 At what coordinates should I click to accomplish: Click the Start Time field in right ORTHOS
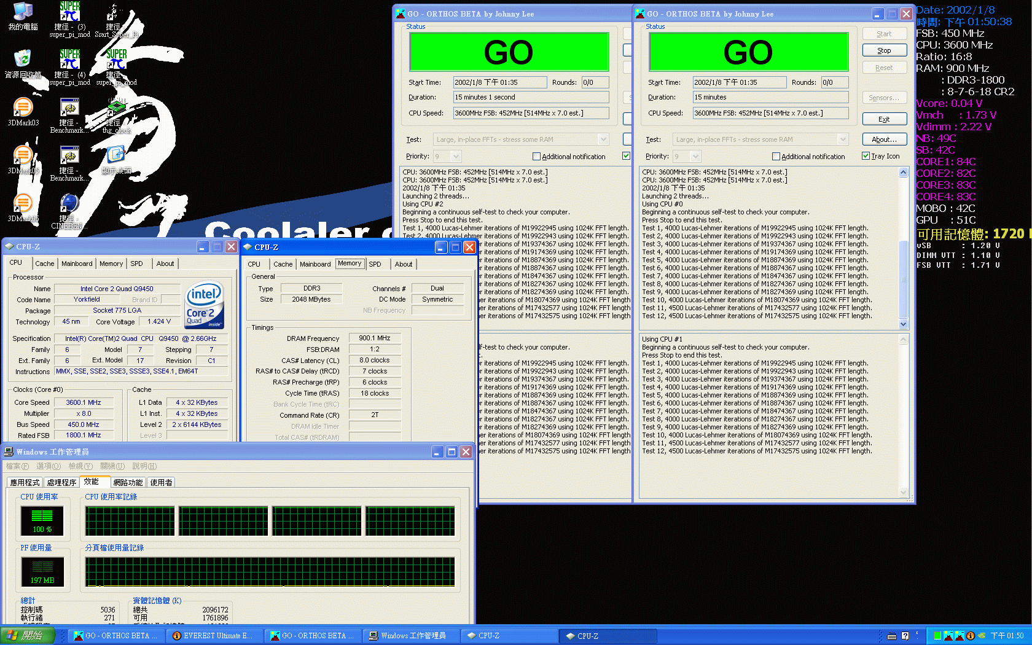739,82
